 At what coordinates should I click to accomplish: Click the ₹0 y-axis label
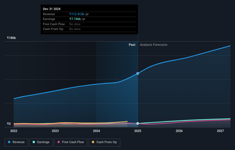(9, 124)
